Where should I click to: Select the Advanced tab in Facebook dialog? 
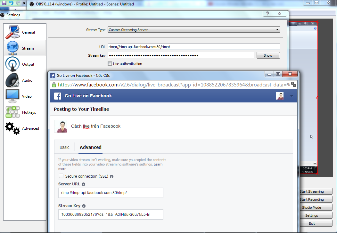point(90,147)
